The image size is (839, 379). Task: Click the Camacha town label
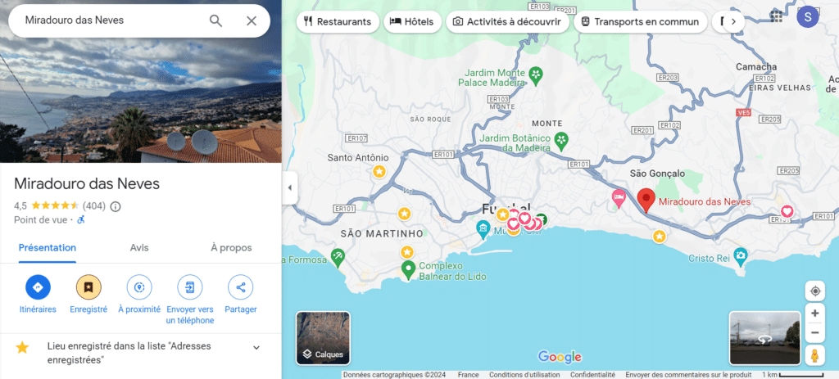[x=756, y=67]
